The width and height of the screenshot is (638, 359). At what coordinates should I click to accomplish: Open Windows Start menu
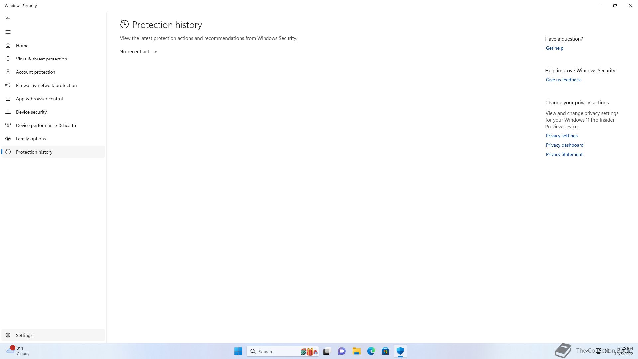238,351
